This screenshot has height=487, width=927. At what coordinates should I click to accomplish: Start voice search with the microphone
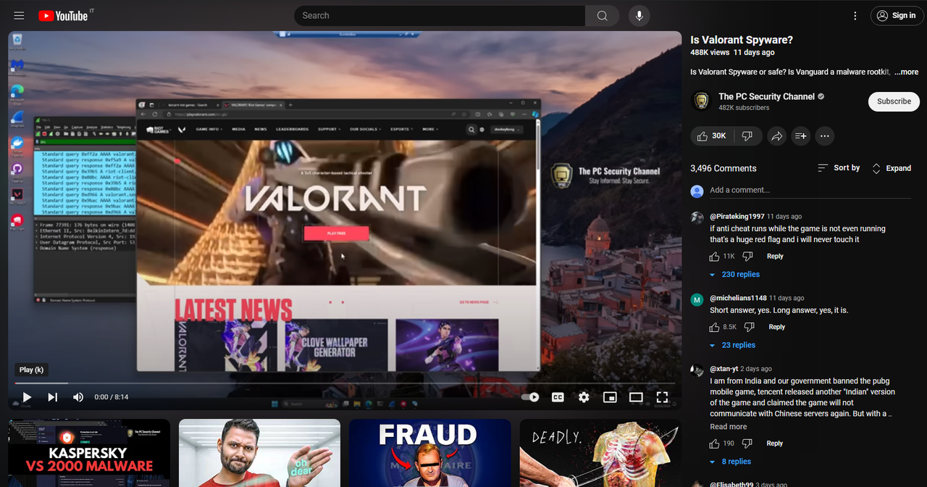click(x=639, y=16)
